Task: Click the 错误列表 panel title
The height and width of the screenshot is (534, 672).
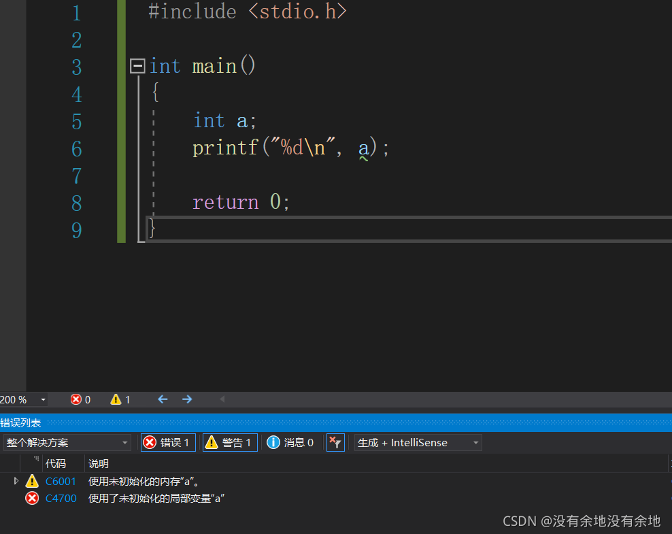Action: point(20,422)
